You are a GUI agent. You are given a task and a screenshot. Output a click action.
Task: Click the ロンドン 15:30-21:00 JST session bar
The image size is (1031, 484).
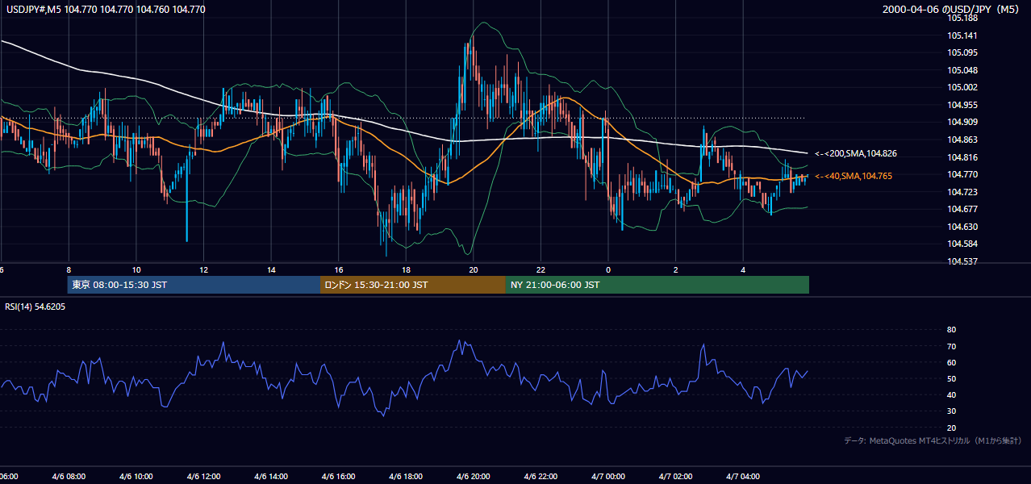(x=413, y=285)
